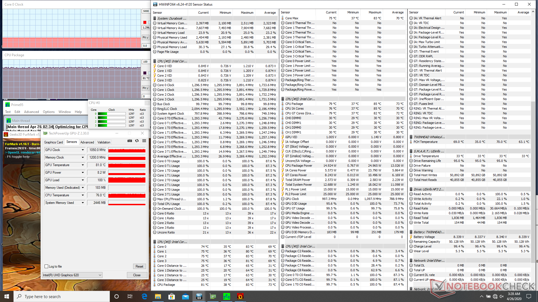
Task: Open the Intel UHD Graphics 620 device dropdown
Action: coord(100,275)
